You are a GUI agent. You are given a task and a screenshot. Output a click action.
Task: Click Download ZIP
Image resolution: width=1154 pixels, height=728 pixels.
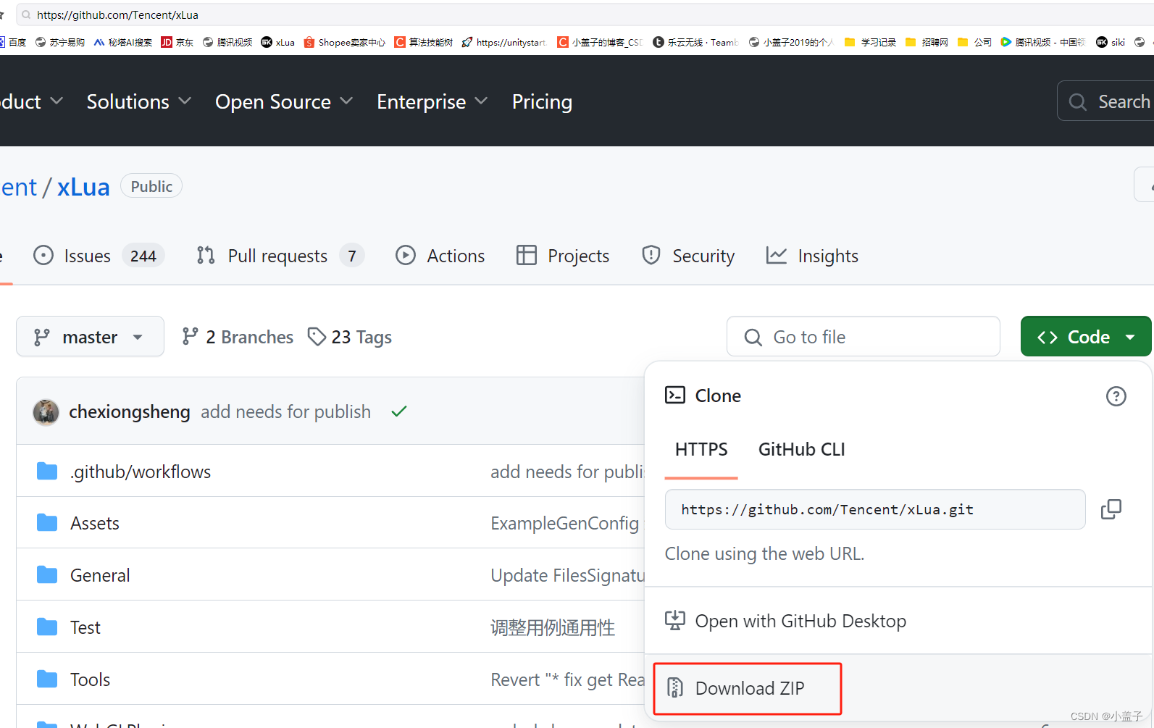pyautogui.click(x=748, y=688)
